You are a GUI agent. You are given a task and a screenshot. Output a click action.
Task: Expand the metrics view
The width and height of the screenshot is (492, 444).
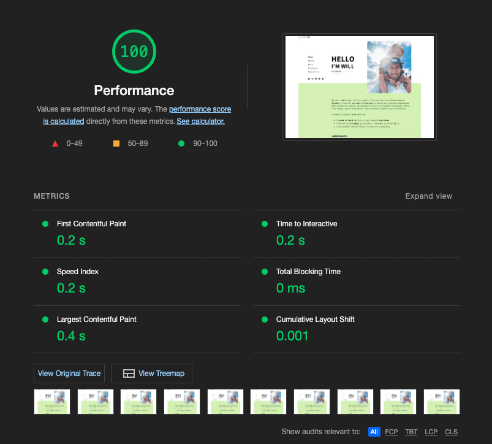(428, 196)
